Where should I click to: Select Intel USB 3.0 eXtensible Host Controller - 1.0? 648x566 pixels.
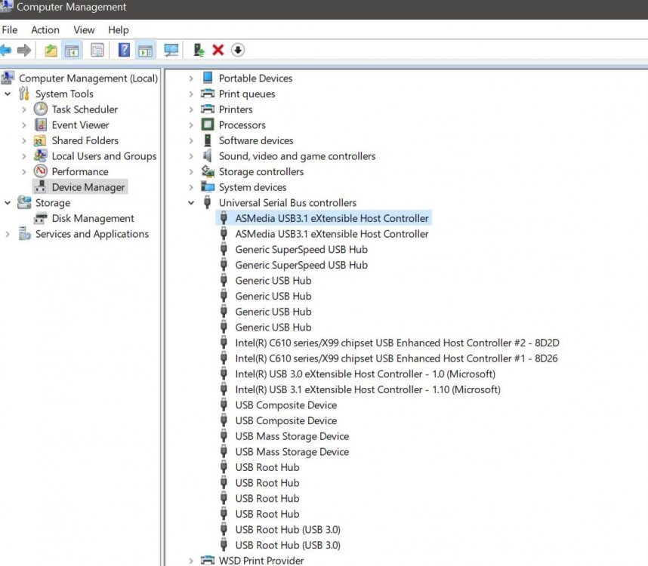[365, 374]
